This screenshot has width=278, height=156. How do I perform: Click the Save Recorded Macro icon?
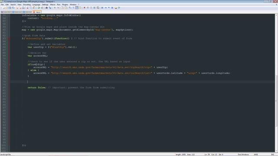98,8
